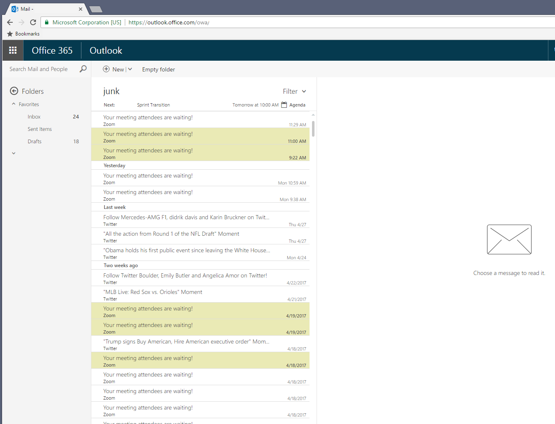Screen dimensions: 555x424
Task: Open the Drafts folder
Action: click(x=34, y=141)
